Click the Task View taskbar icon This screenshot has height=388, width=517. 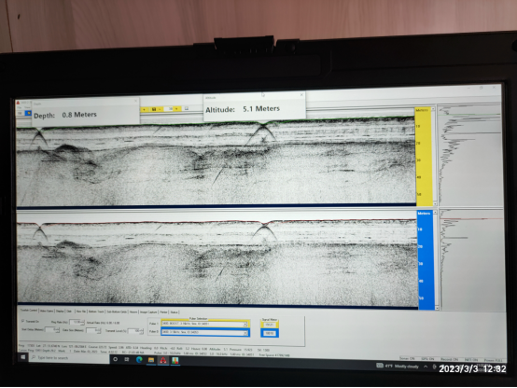tap(127, 359)
